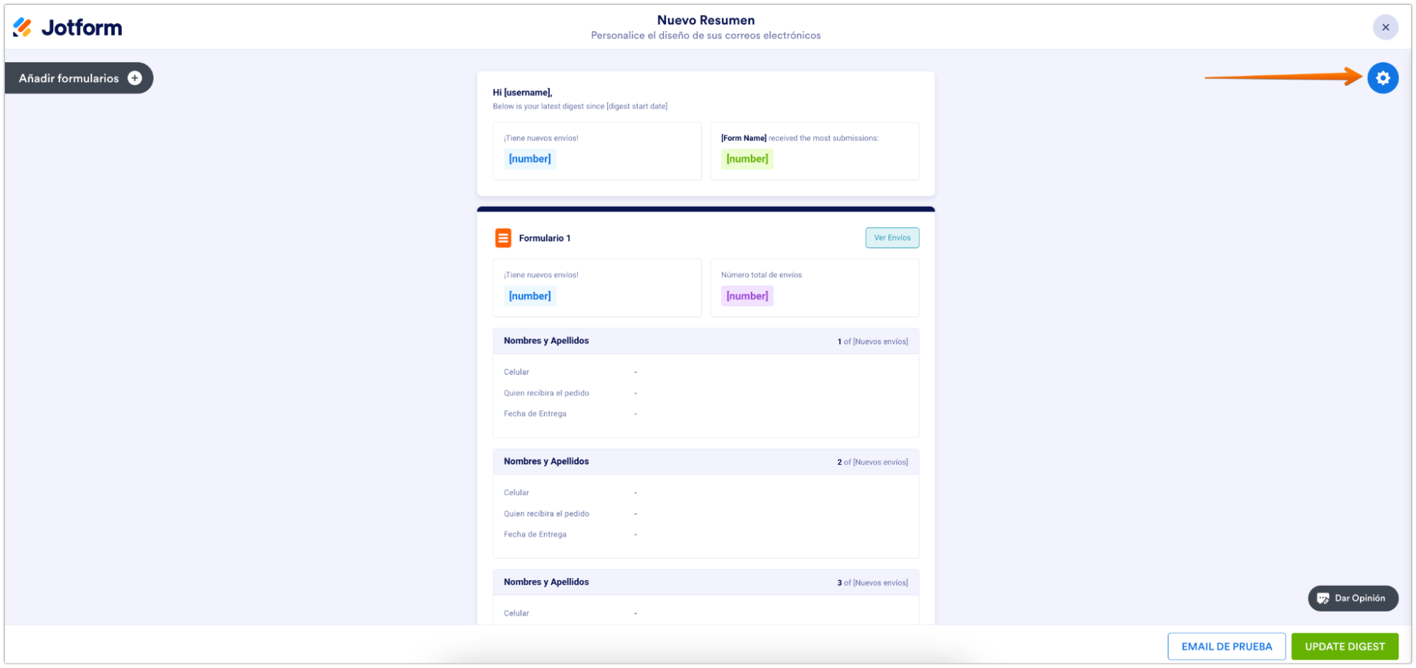Screen dimensions: 1416x668
Task: Send an Email de Prueba
Action: click(1226, 646)
